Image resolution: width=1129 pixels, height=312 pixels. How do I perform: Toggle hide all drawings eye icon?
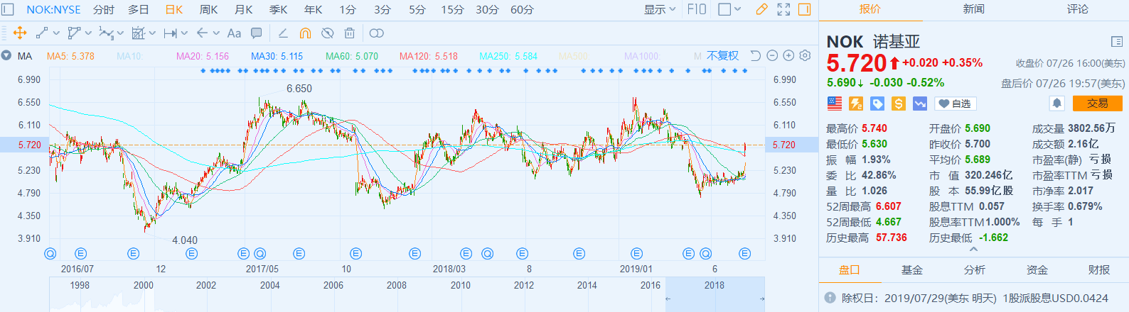click(327, 33)
